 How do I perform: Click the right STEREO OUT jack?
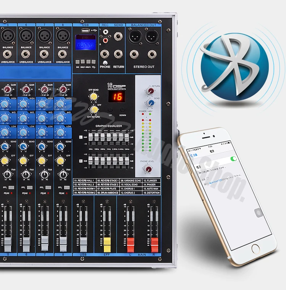[x=152, y=54]
